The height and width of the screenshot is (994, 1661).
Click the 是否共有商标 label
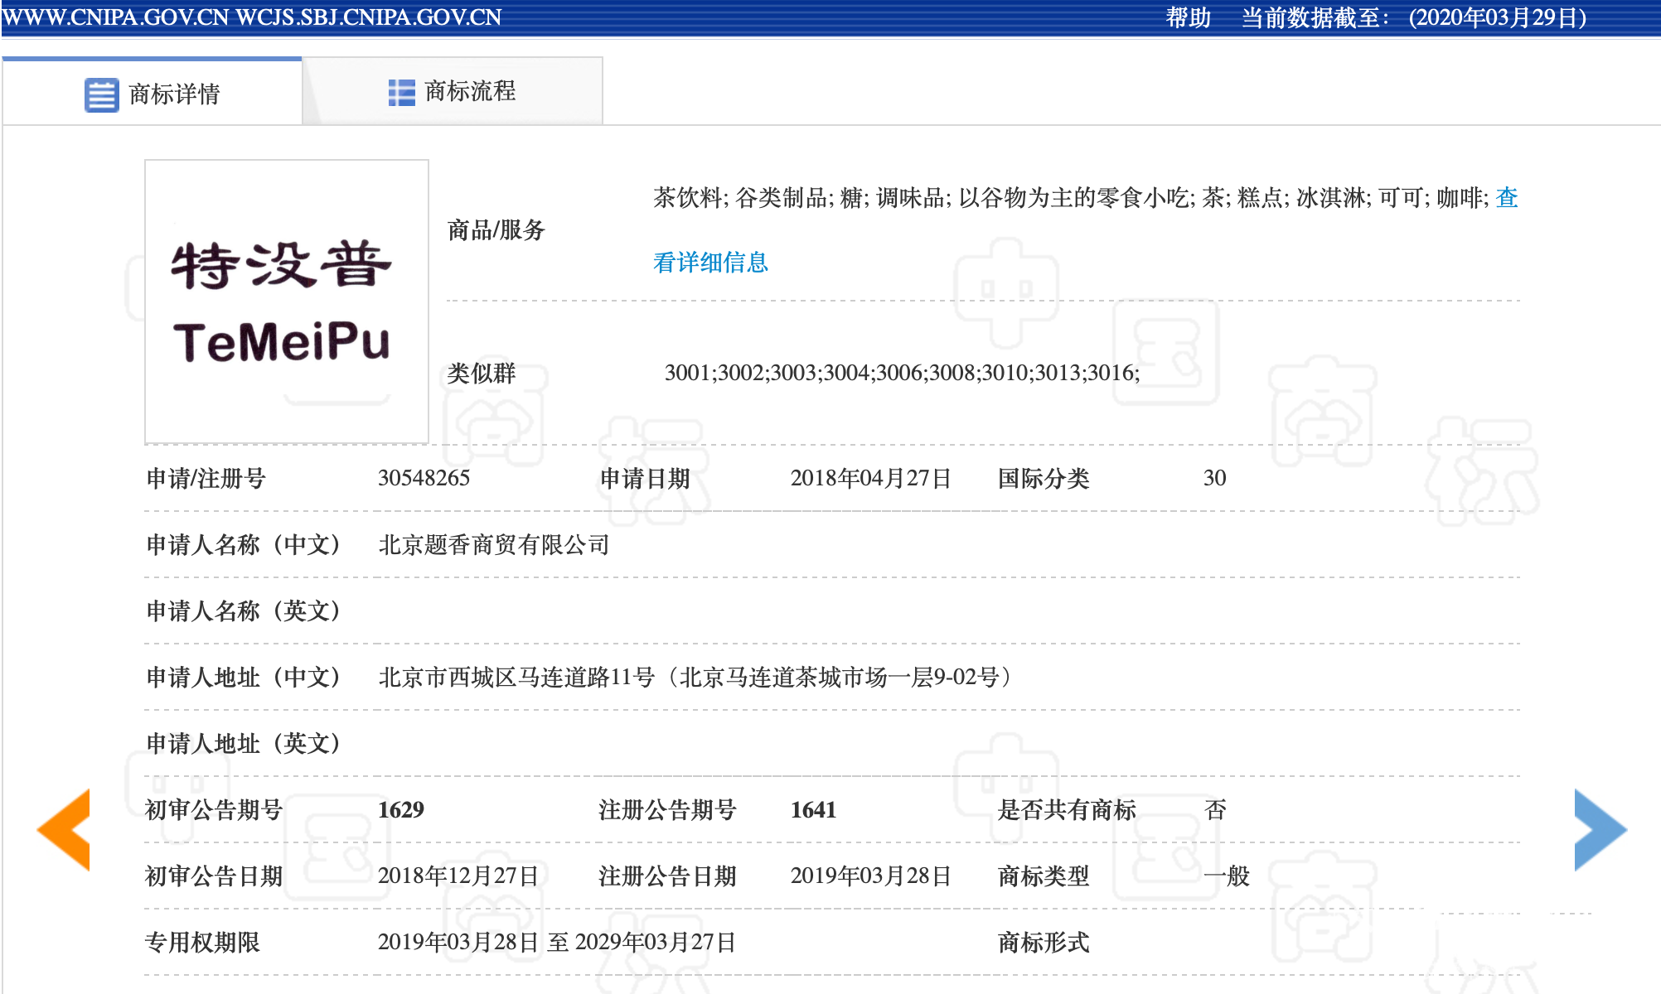click(1067, 809)
